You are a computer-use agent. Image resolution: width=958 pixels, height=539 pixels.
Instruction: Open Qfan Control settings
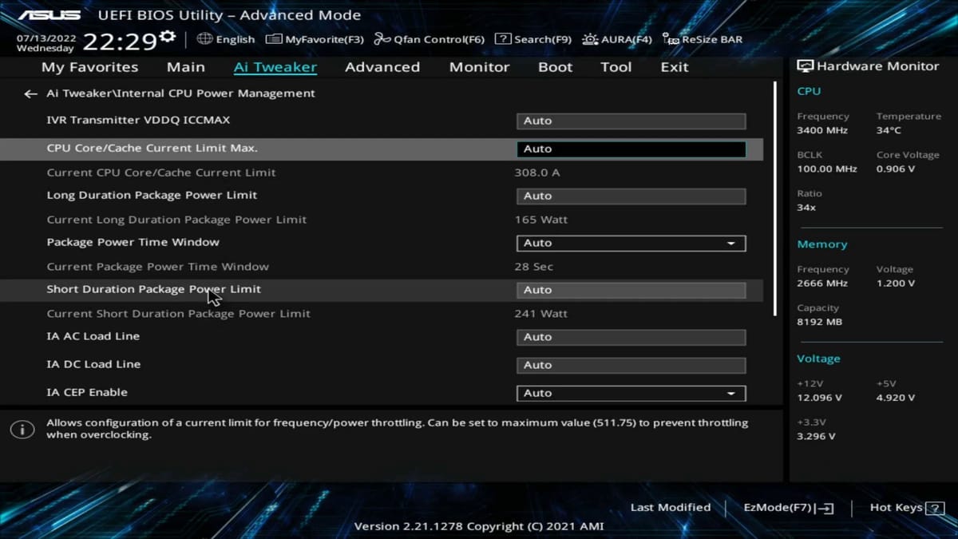coord(429,38)
